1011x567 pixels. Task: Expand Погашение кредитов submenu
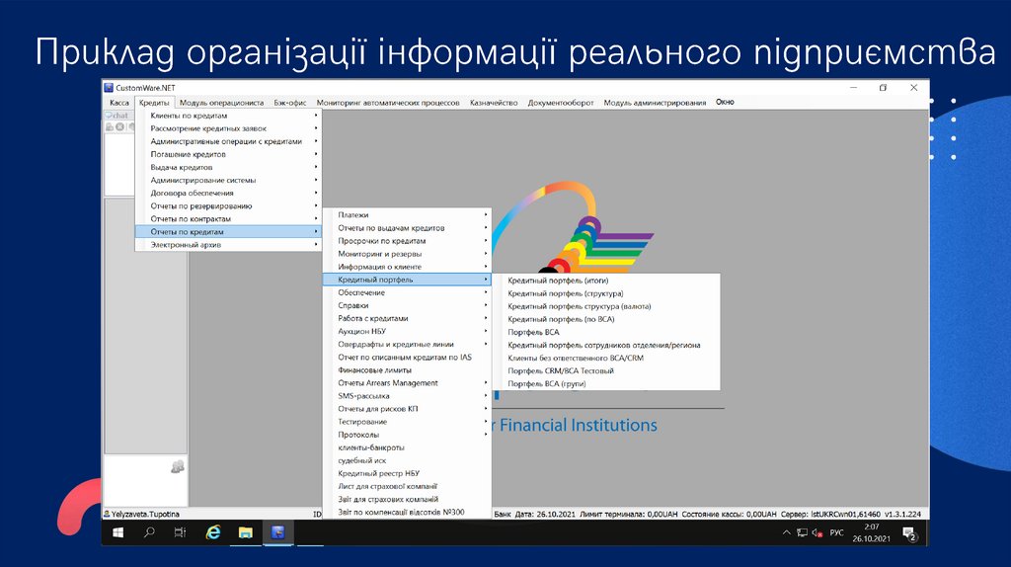[228, 154]
